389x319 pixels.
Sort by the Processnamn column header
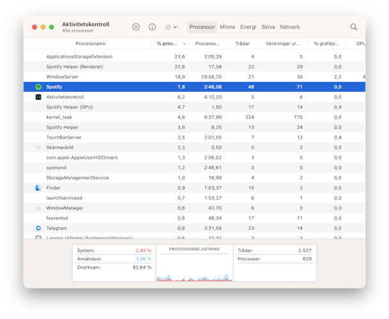tap(90, 43)
